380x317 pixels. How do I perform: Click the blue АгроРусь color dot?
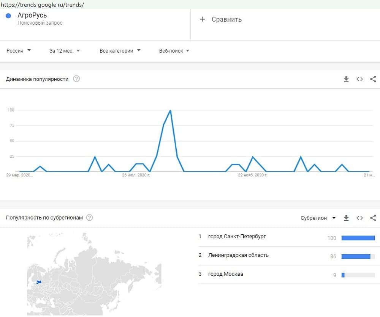click(9, 16)
